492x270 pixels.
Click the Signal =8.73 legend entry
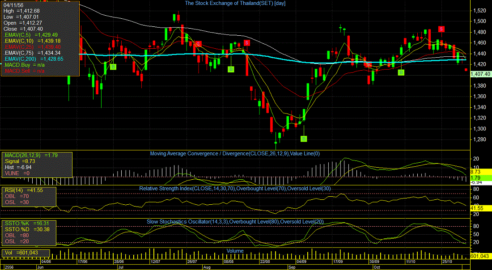(x=19, y=161)
